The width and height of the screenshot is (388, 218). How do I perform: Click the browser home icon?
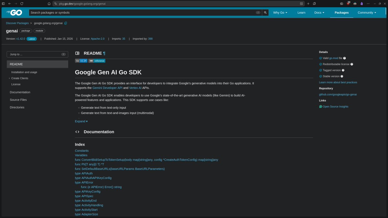[x=49, y=4]
